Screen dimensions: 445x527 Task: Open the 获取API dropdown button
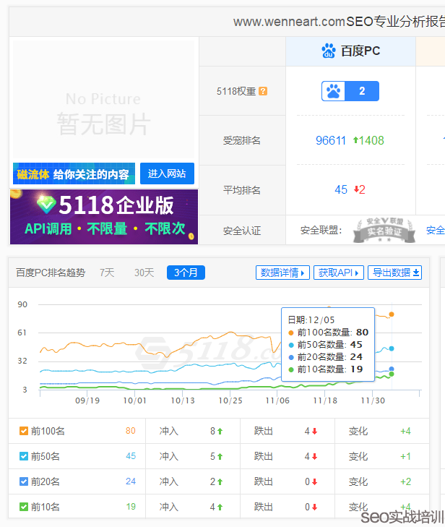[x=338, y=273]
